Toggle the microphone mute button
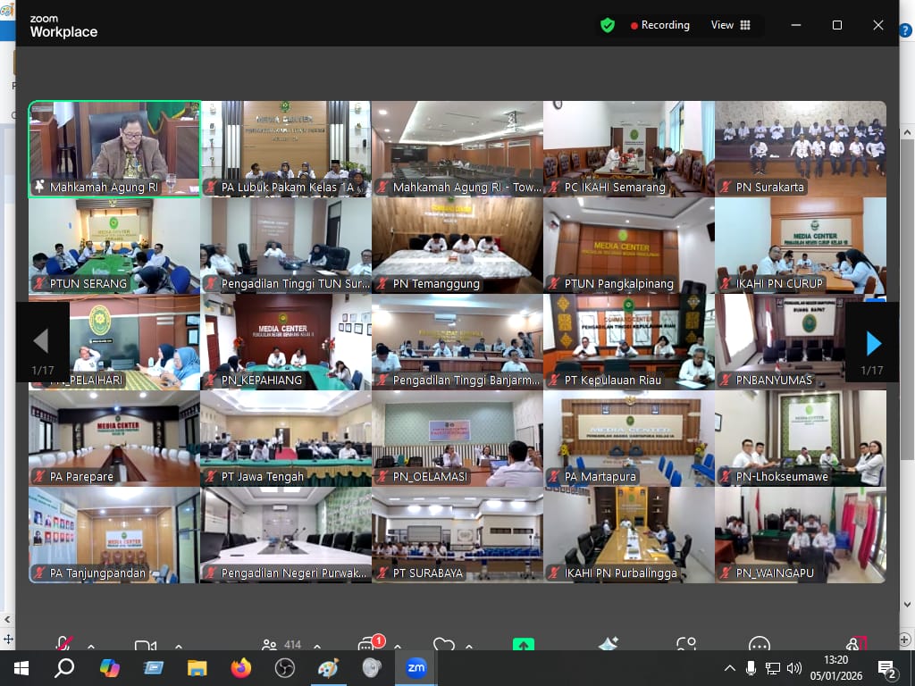The height and width of the screenshot is (686, 915). click(64, 645)
